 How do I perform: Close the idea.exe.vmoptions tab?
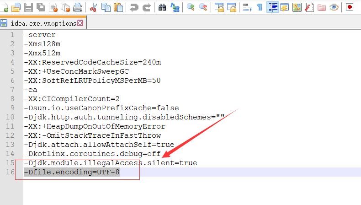(x=80, y=23)
